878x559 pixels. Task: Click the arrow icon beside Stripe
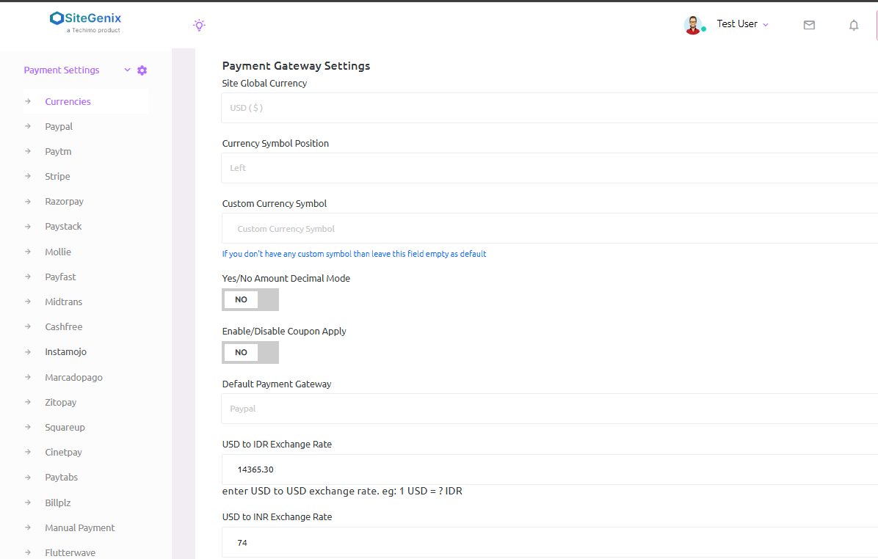point(28,176)
